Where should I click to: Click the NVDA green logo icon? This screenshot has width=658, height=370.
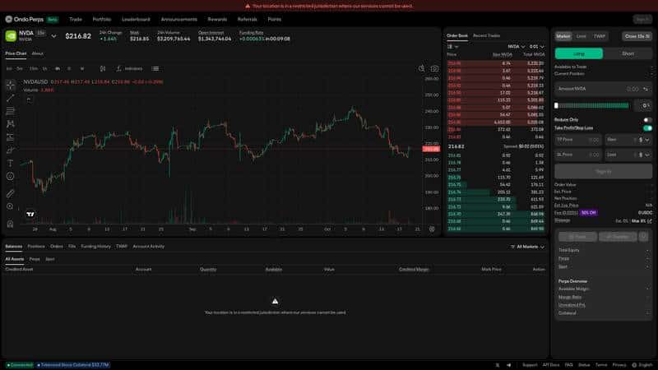tap(11, 35)
